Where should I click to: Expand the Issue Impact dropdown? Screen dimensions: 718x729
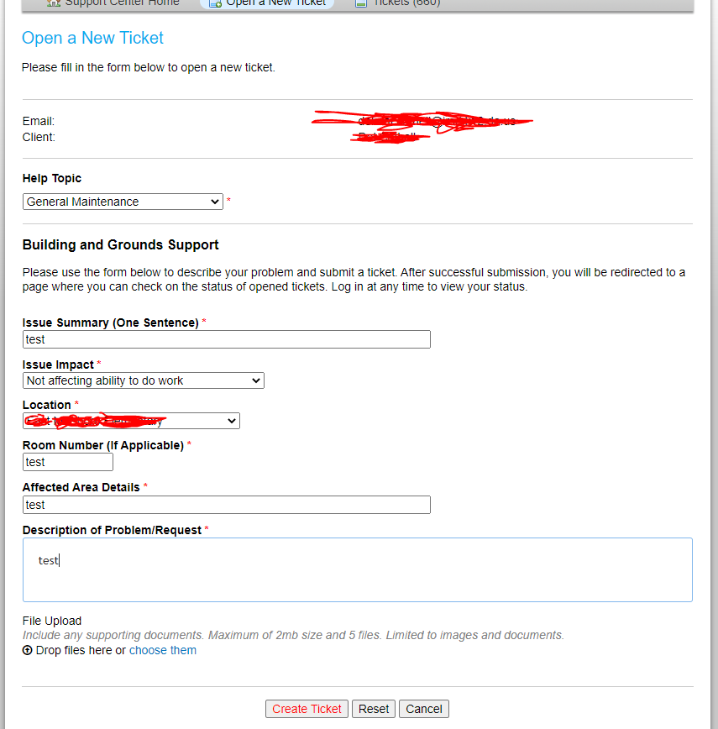point(143,380)
